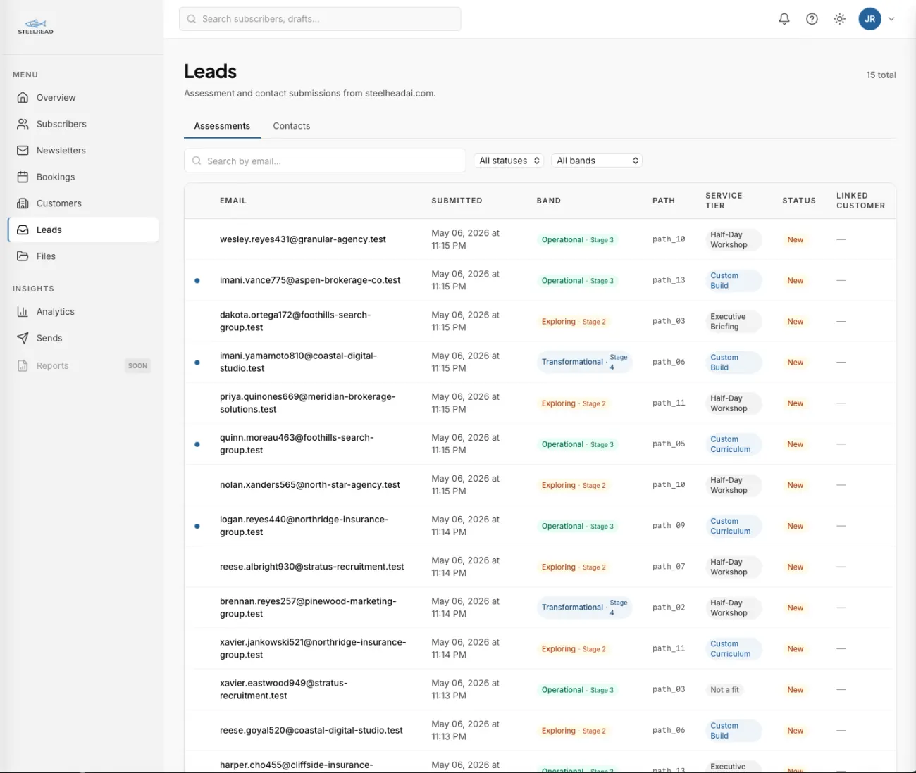Click Custom Curriculum tag in xavier.jankowski521 row
The height and width of the screenshot is (773, 916).
tap(733, 649)
